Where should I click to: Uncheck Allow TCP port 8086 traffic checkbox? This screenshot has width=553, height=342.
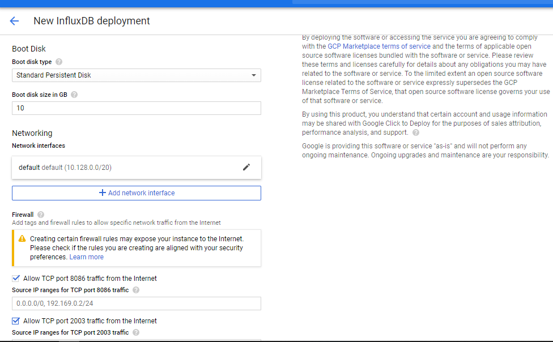point(16,278)
